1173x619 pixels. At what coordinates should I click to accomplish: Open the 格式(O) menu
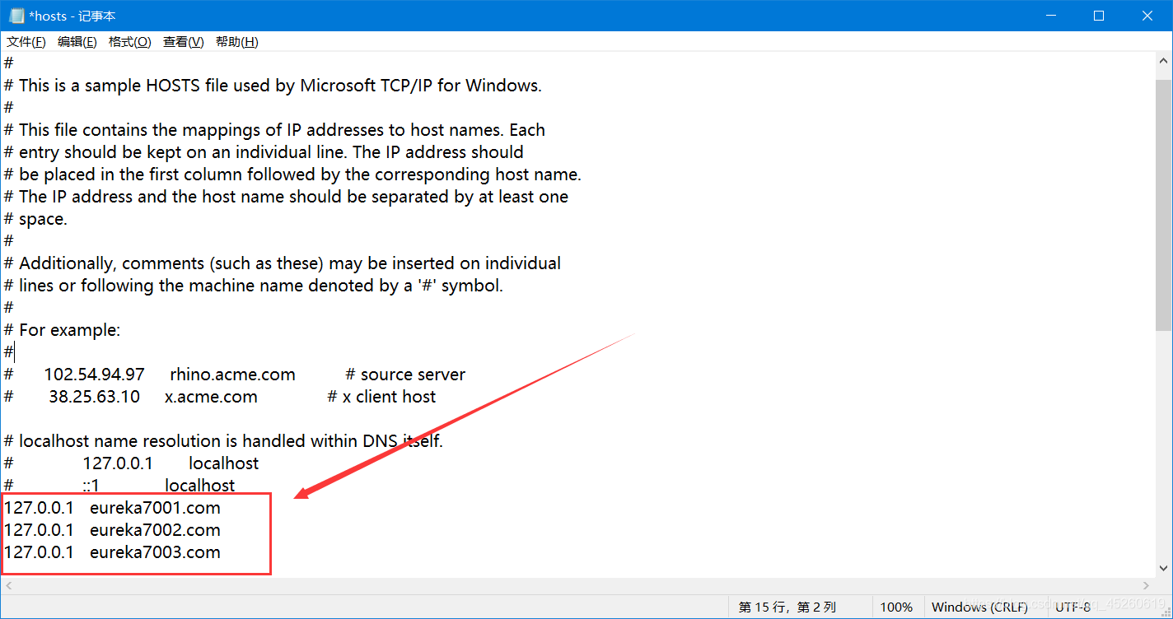click(130, 42)
